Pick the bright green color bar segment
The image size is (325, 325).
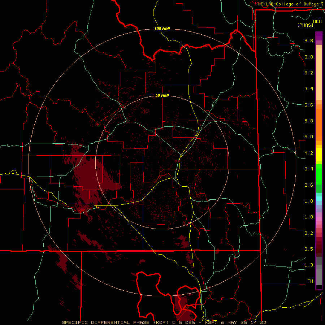pos(319,174)
